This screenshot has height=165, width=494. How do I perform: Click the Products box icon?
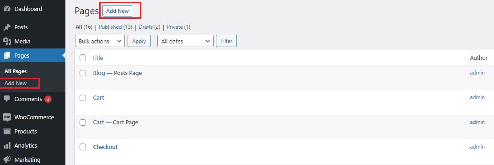click(7, 131)
